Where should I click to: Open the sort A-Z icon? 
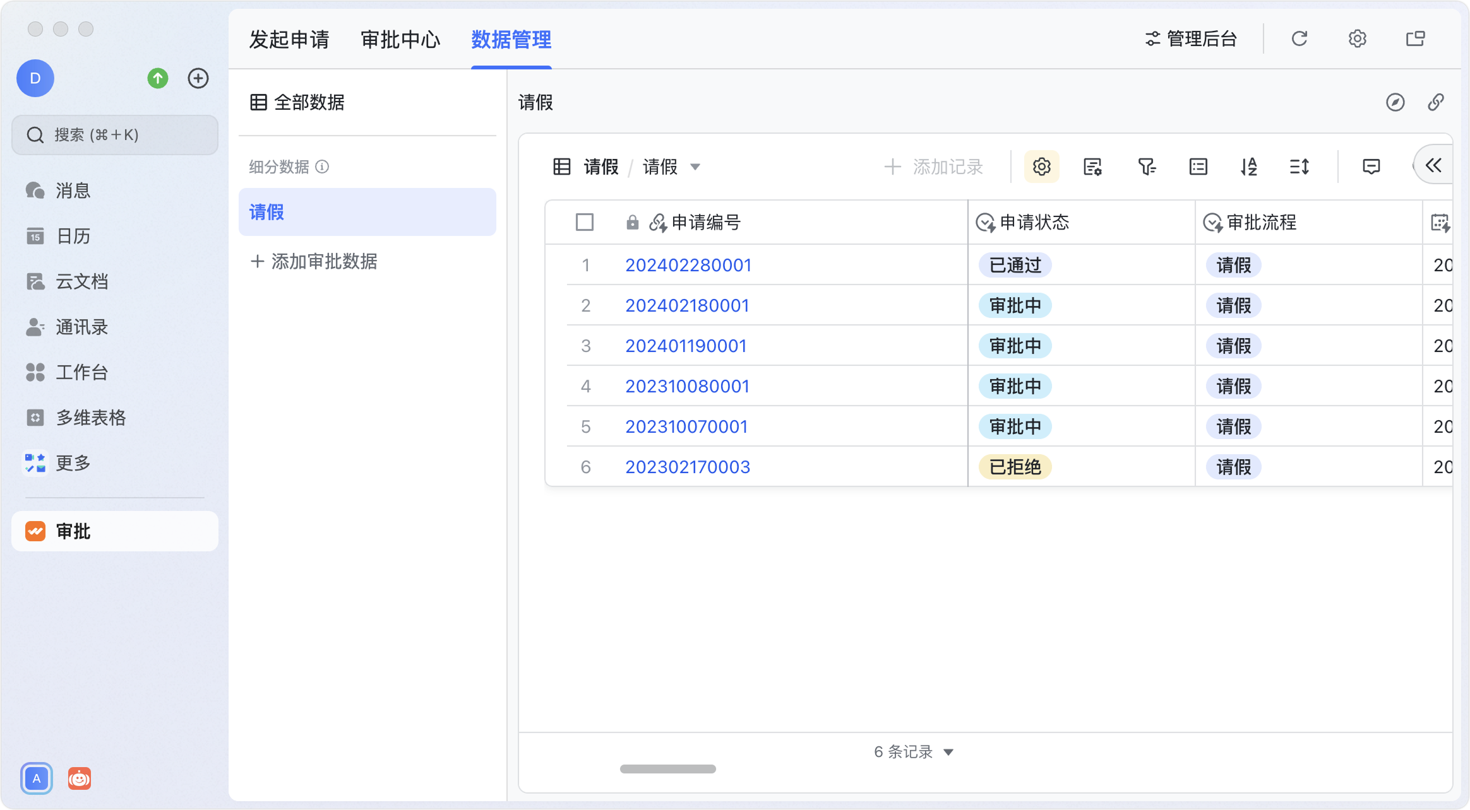pyautogui.click(x=1248, y=167)
